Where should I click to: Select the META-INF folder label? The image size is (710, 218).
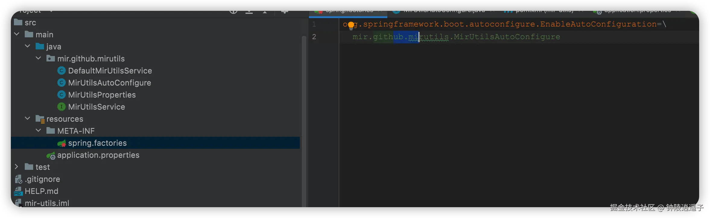(76, 131)
